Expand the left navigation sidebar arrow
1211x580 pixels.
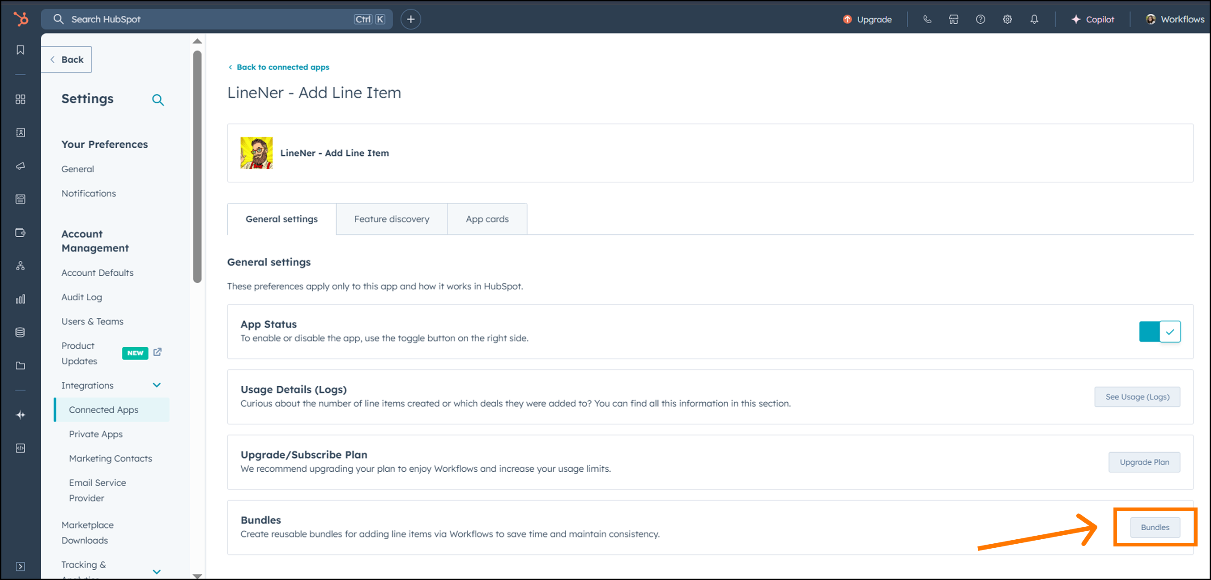point(20,567)
